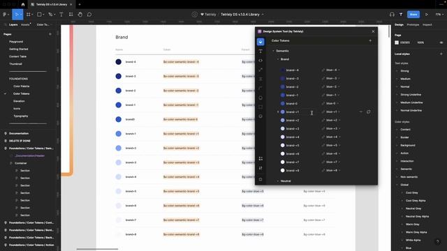Select the Frame tool

click(29, 15)
